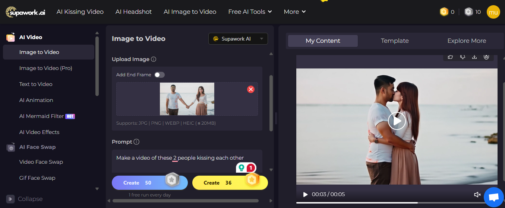Screen dimensions: 505x208
Task: Click the blue Create 50 button
Action: 149,183
